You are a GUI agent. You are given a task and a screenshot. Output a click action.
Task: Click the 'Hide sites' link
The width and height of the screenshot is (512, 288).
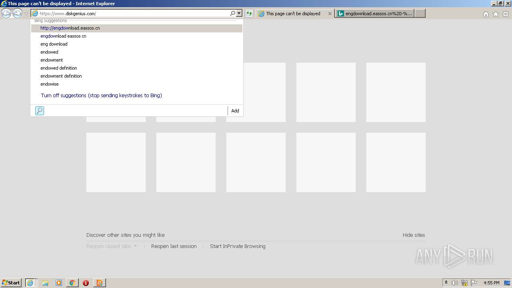(x=414, y=235)
